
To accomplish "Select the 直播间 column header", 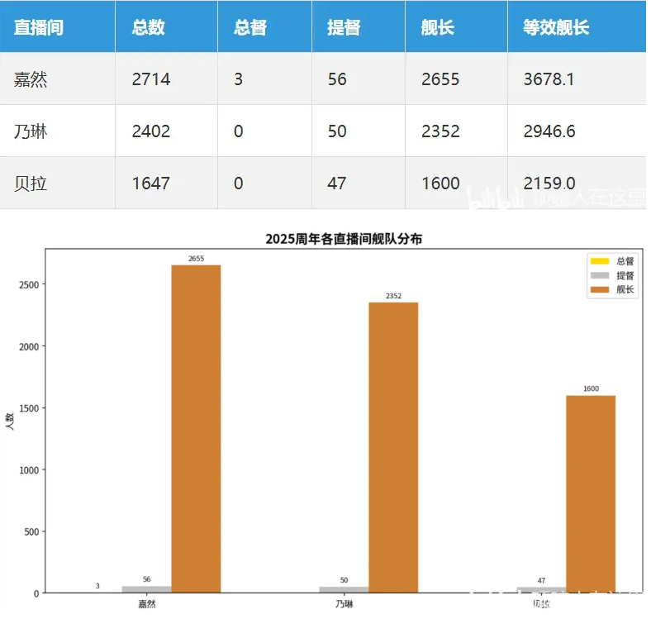I will click(x=39, y=26).
